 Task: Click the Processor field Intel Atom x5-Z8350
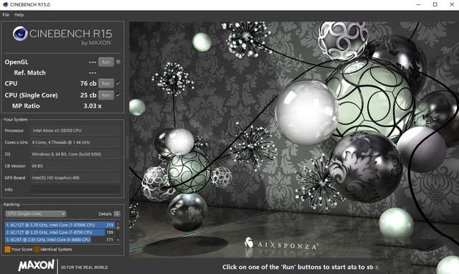pyautogui.click(x=75, y=131)
